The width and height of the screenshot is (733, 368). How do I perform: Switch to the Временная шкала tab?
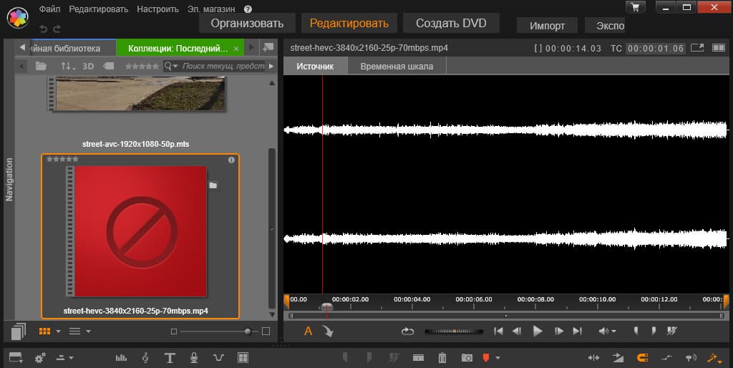396,66
